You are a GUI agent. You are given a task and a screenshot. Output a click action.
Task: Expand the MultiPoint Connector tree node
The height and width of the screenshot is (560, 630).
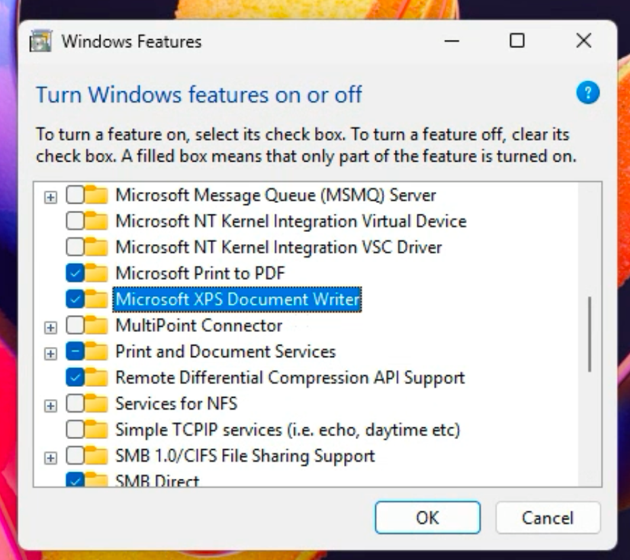(51, 327)
